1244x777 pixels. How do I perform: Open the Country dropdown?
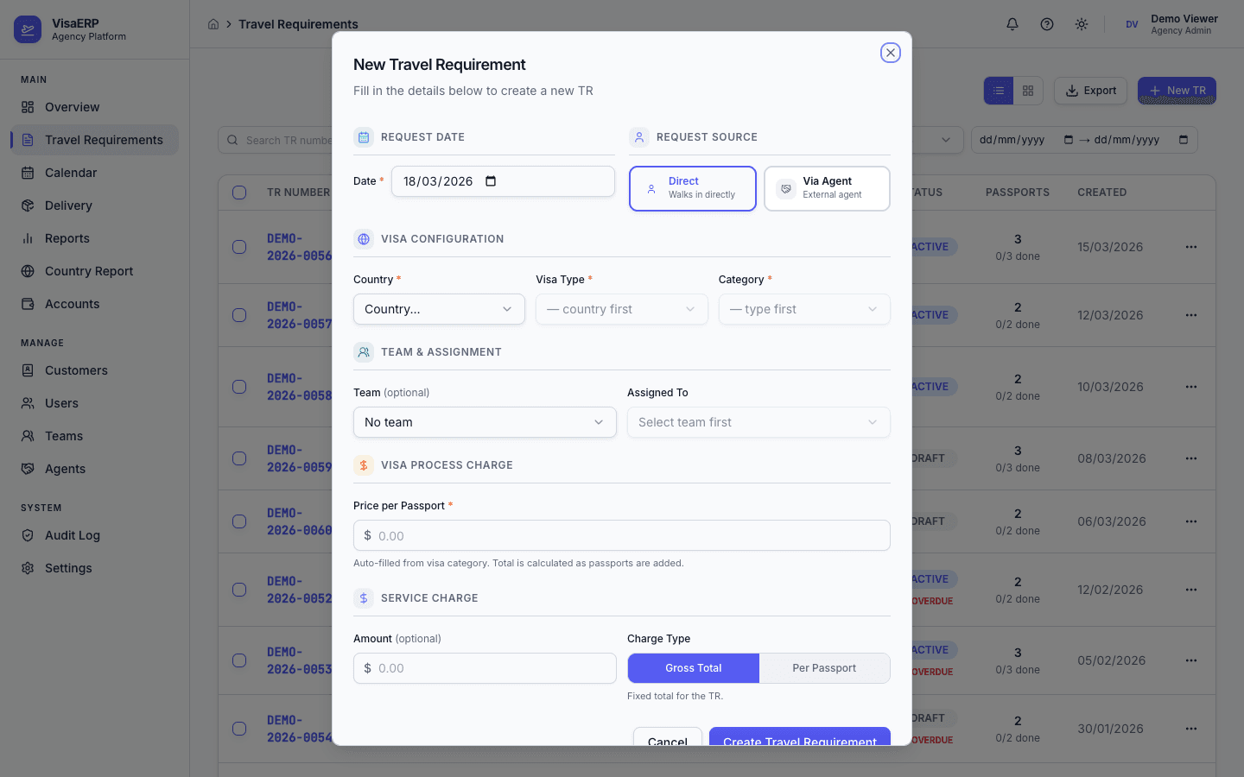(439, 309)
